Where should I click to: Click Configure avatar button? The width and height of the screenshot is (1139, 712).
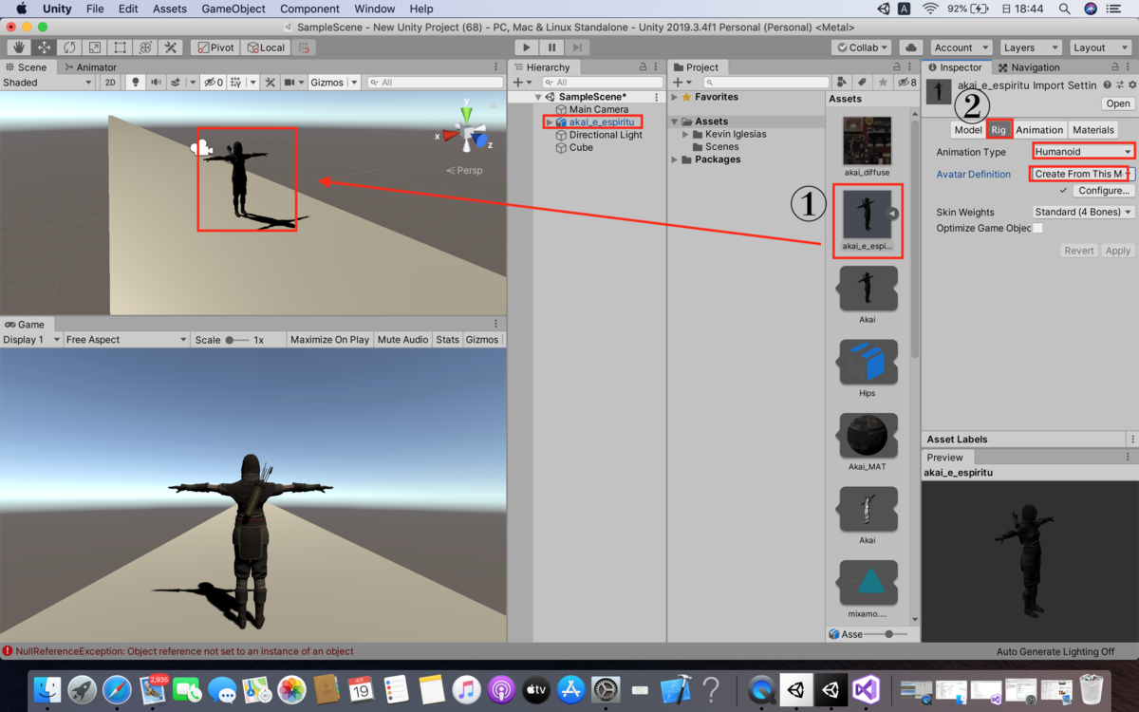(1103, 191)
